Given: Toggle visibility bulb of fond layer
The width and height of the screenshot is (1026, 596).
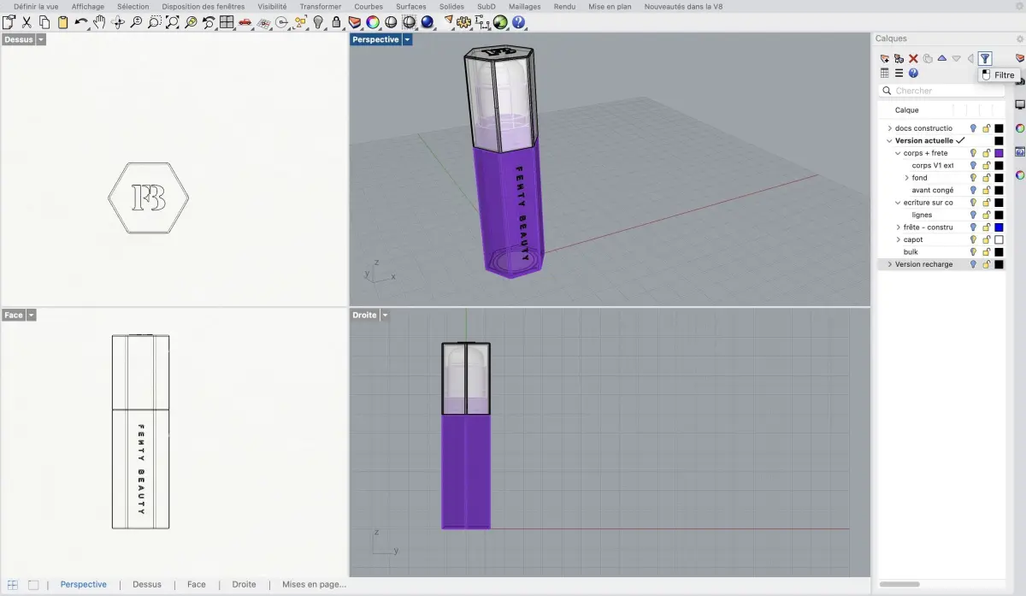Looking at the screenshot, I should [973, 178].
